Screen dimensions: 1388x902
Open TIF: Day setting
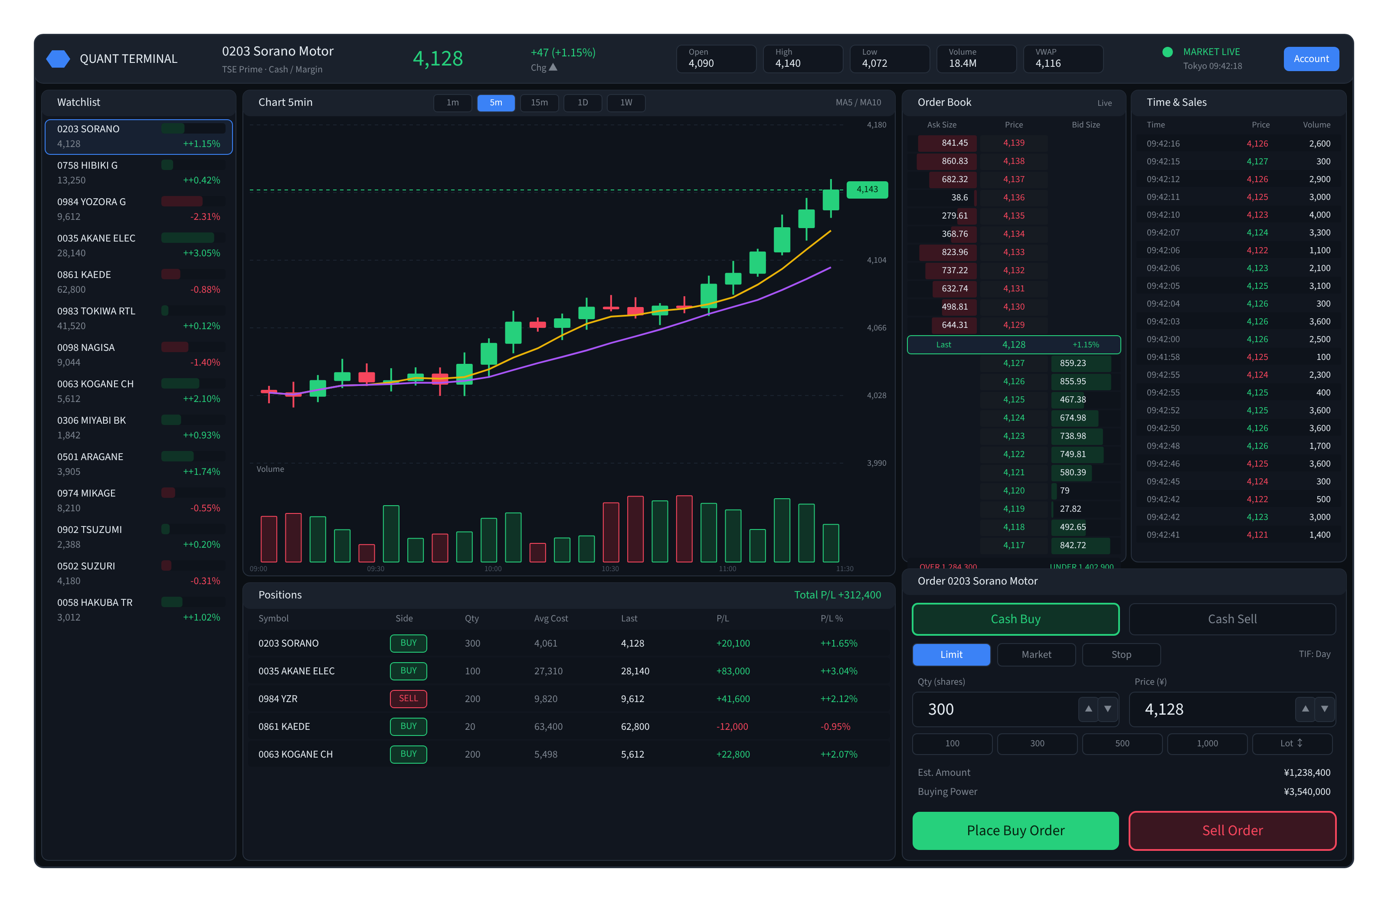click(x=1314, y=654)
